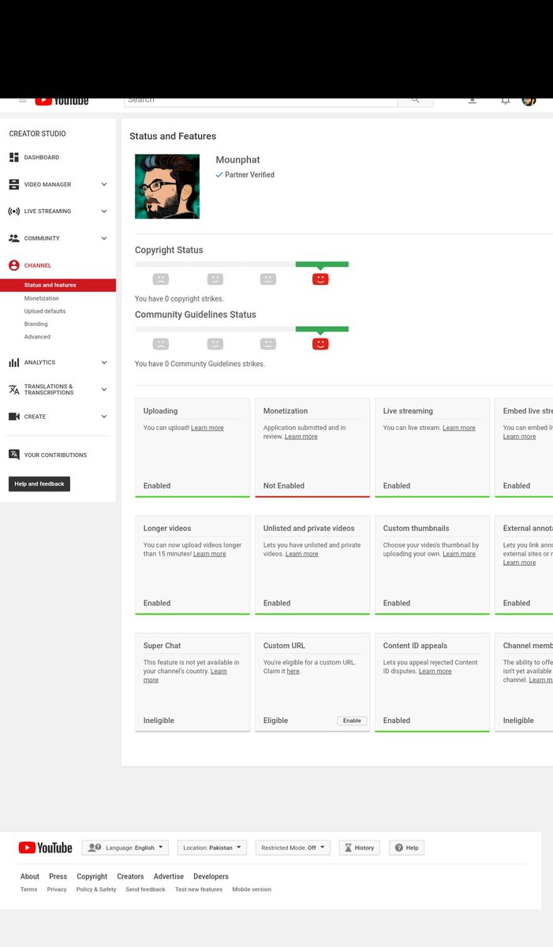Viewport: 553px width, 947px height.
Task: Expand the Live Streaming section chevron
Action: 104,211
